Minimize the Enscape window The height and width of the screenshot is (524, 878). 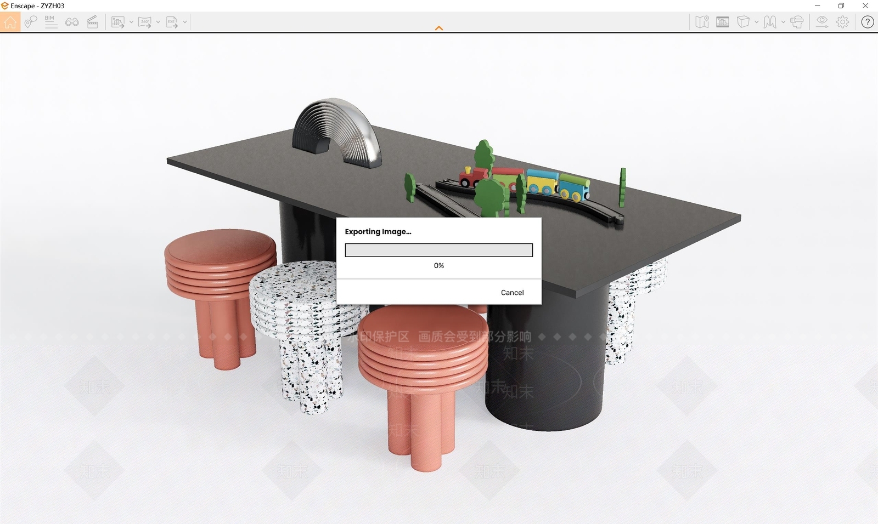point(818,5)
